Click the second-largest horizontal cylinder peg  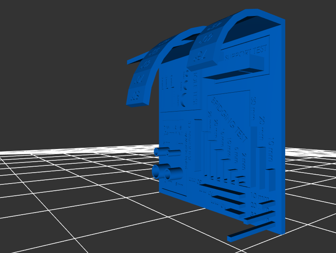(x=174, y=173)
